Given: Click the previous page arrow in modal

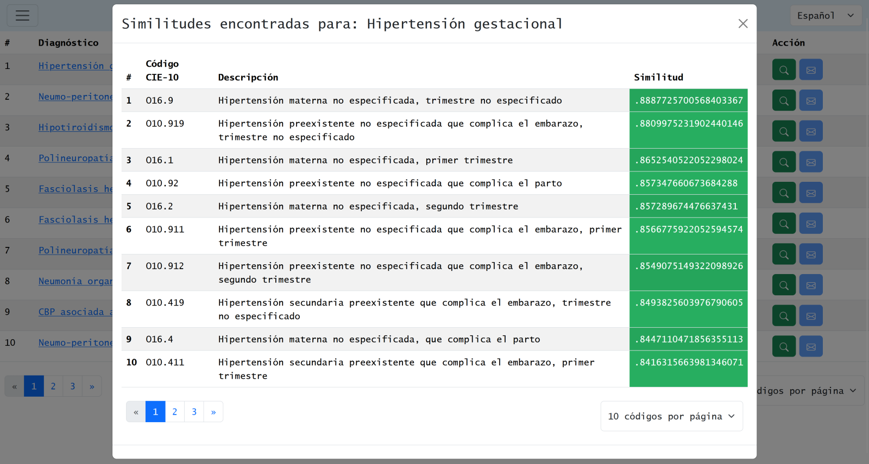Looking at the screenshot, I should click(x=136, y=412).
